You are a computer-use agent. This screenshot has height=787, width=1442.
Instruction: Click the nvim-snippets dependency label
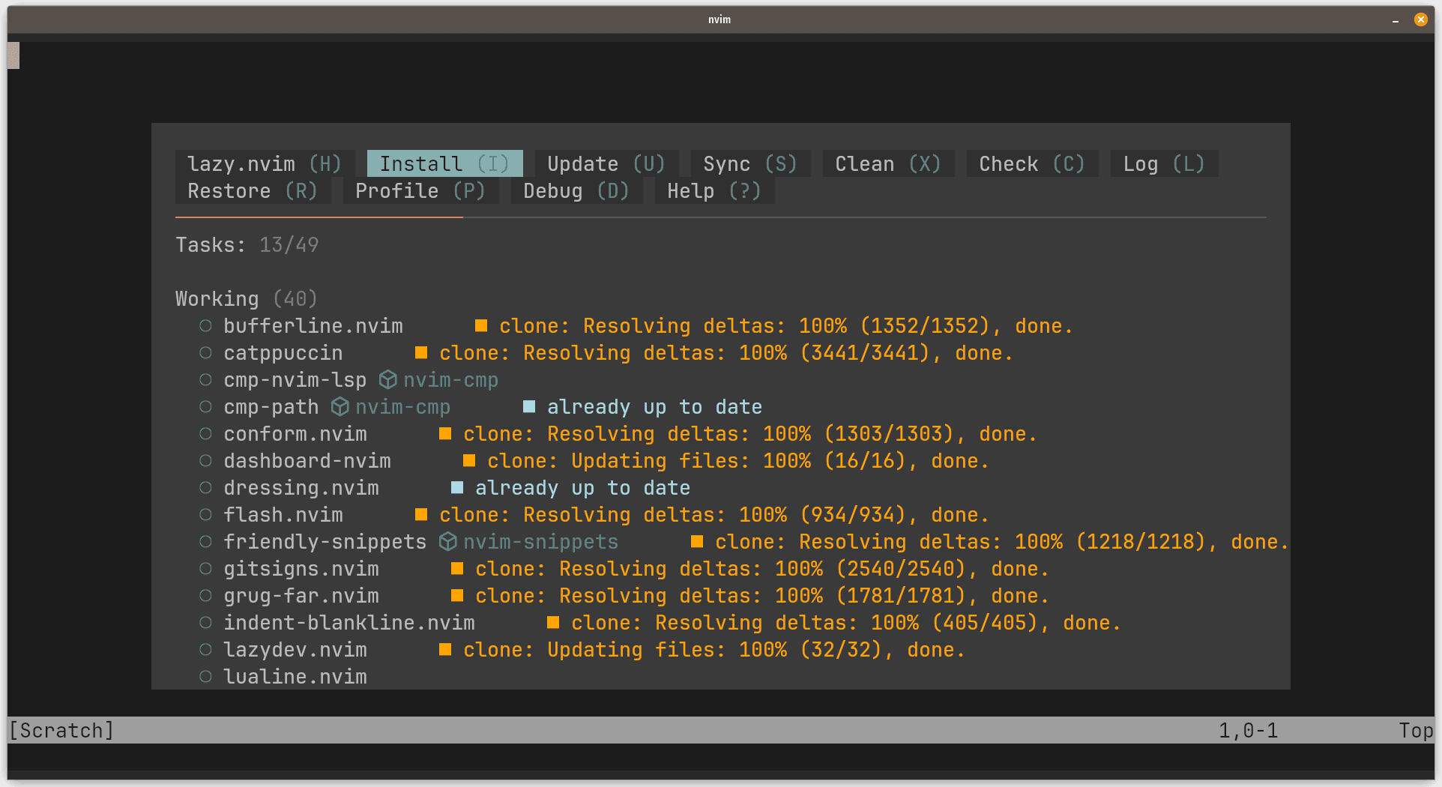point(540,542)
